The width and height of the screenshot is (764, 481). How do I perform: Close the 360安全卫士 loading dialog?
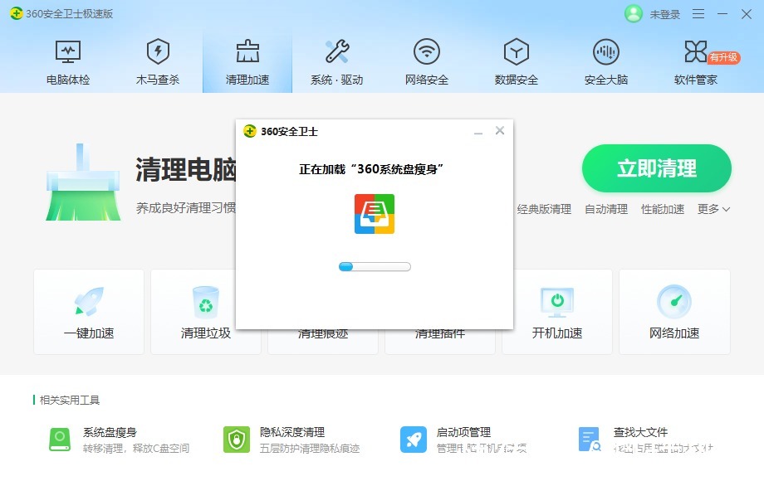(x=500, y=130)
